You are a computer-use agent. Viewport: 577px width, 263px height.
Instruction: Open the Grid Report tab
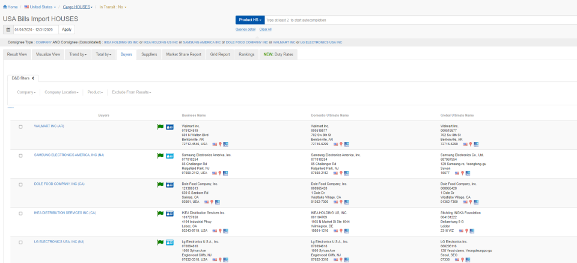click(220, 55)
